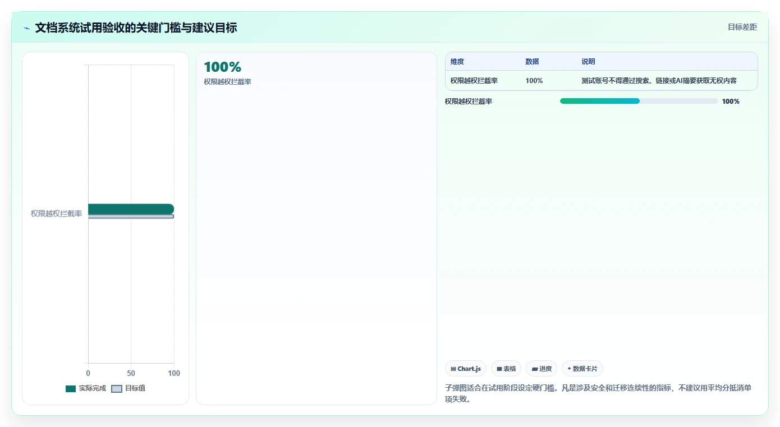Click 权限越权拦截率 label under card value
Screen dimensions: 780x427
coord(227,82)
